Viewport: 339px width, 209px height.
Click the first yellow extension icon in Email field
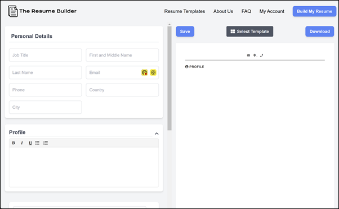point(144,73)
